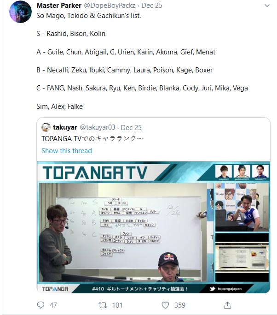
Task: Click the Dec 25 timestamp of main tweet
Action: (152, 6)
